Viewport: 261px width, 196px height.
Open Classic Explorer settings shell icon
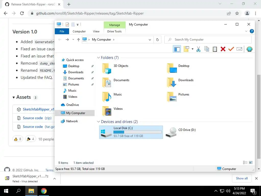click(x=249, y=49)
